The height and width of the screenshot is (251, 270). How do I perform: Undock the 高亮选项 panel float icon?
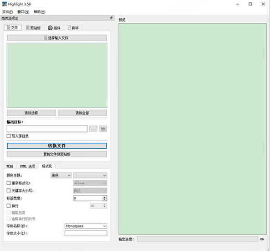click(x=111, y=18)
